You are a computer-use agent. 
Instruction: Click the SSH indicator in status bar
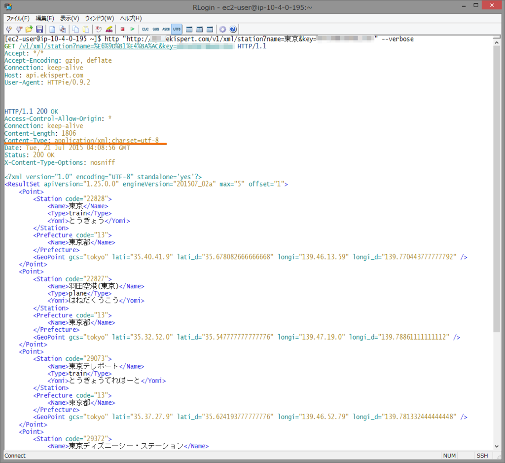pyautogui.click(x=482, y=456)
